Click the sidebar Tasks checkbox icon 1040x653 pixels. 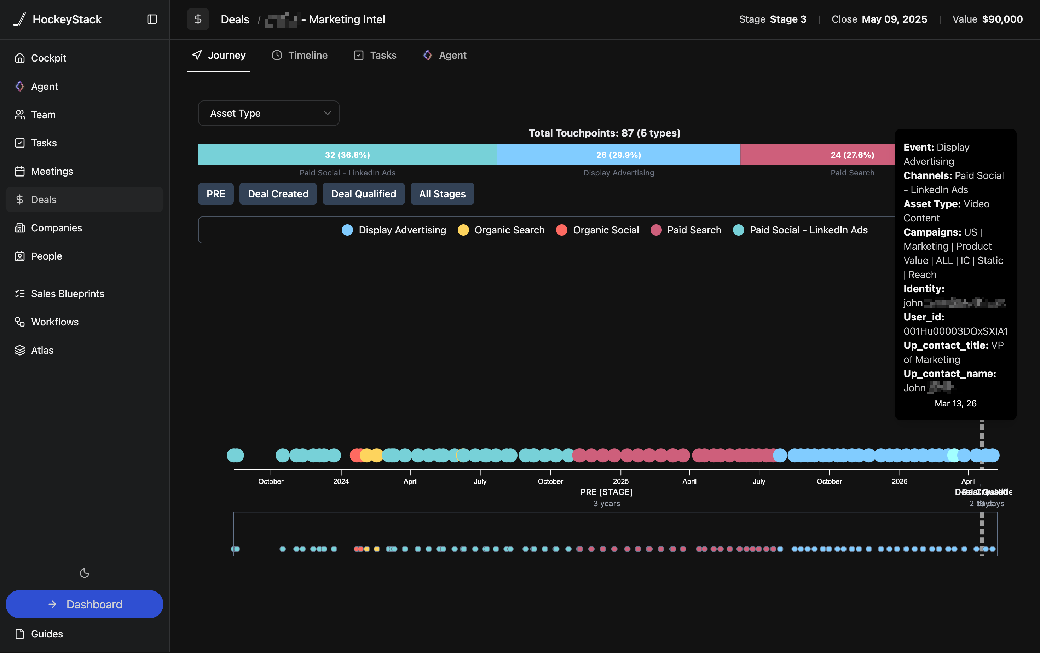19,143
